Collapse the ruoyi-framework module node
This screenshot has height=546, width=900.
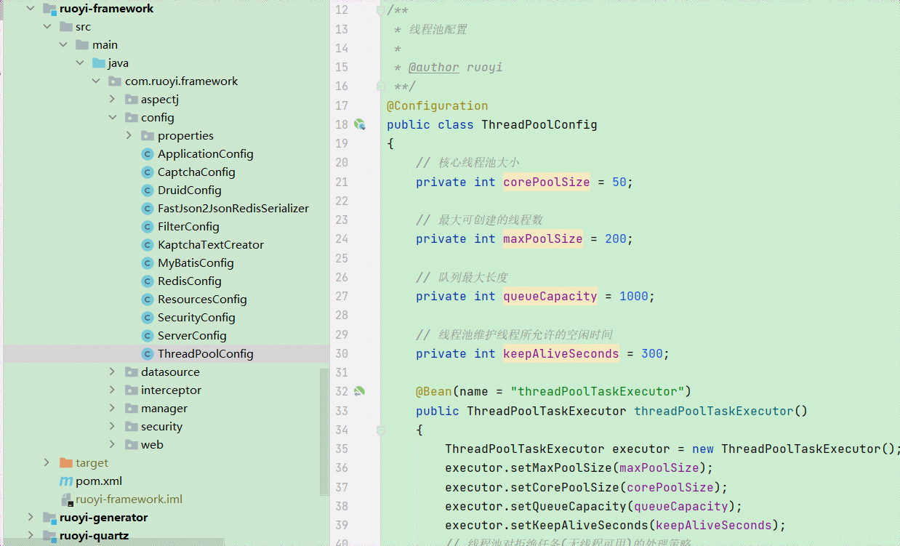pos(31,9)
